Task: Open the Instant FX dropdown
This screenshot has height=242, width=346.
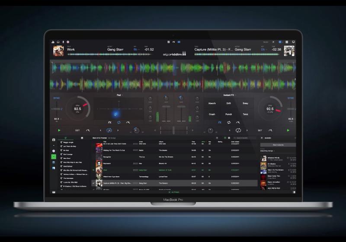Action: point(229,95)
